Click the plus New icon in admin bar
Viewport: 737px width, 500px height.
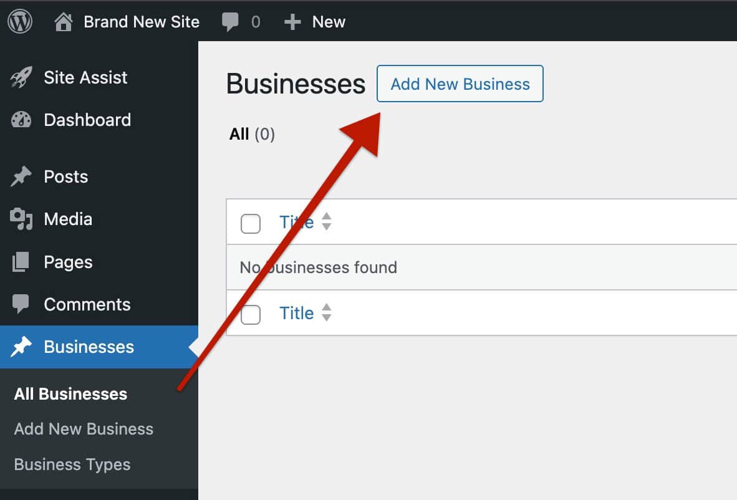click(x=291, y=21)
